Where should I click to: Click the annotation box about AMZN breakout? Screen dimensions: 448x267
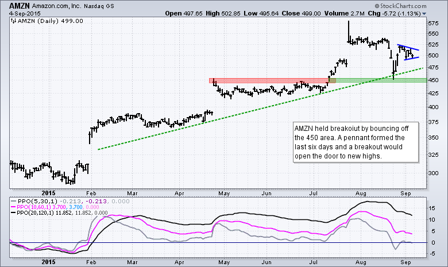tap(356, 142)
